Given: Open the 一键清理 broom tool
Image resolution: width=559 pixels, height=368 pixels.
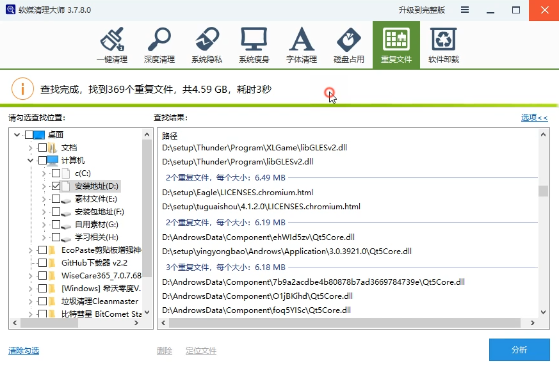Looking at the screenshot, I should 112,45.
